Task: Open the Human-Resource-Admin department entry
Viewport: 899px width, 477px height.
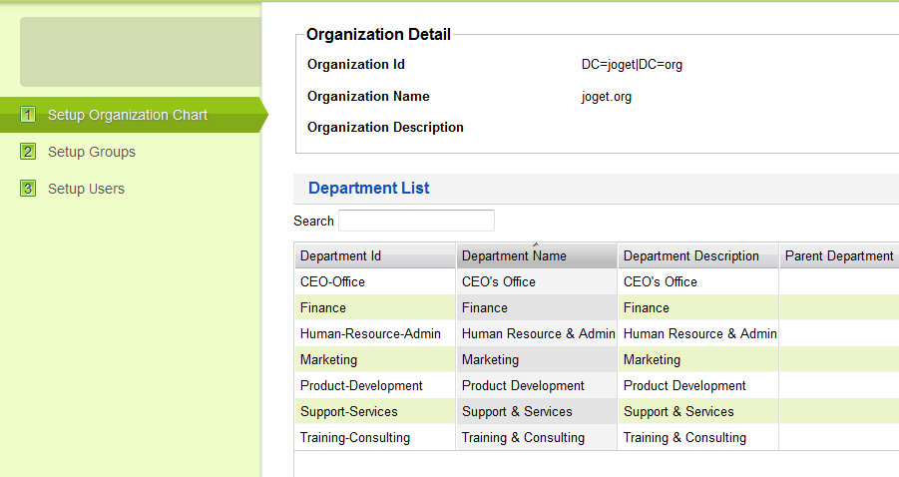Action: click(370, 334)
